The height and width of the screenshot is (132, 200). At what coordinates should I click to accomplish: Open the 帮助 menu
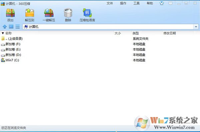[x=150, y=3]
